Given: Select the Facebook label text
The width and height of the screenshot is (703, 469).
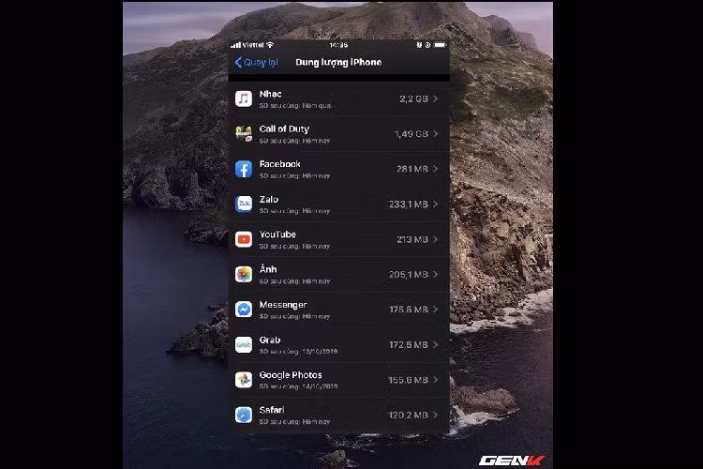Looking at the screenshot, I should (279, 164).
